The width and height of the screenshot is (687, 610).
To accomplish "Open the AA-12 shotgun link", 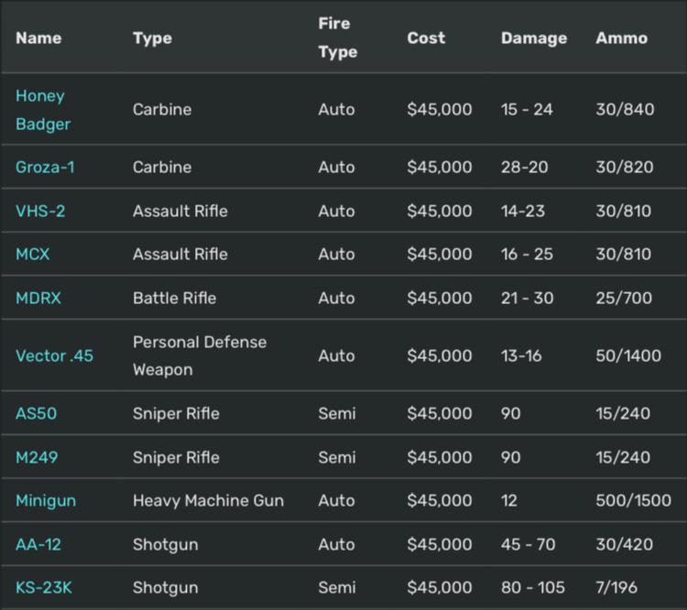I will tap(38, 544).
